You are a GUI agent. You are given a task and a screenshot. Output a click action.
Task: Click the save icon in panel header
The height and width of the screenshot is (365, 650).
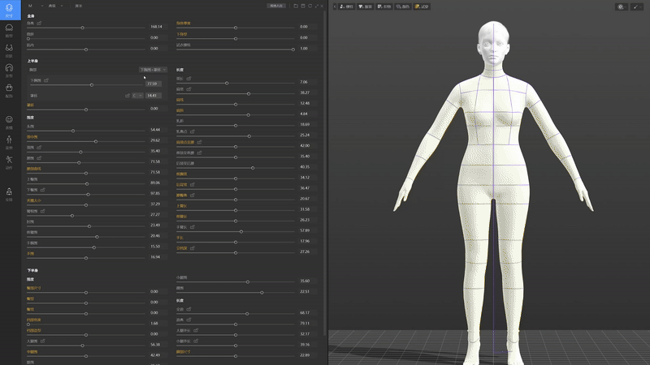pyautogui.click(x=303, y=6)
